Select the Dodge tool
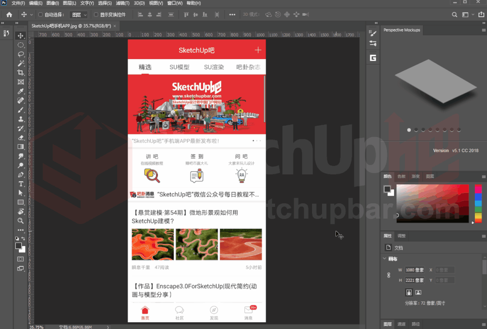This screenshot has height=329, width=487. 20,165
